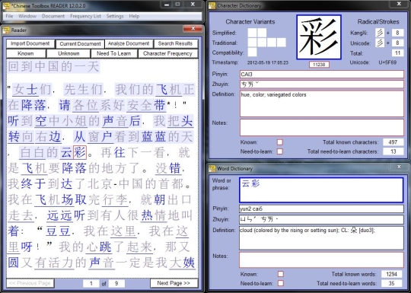This screenshot has width=411, height=293.
Task: Click the word 大姨 in Reader text
Action: pyautogui.click(x=183, y=263)
